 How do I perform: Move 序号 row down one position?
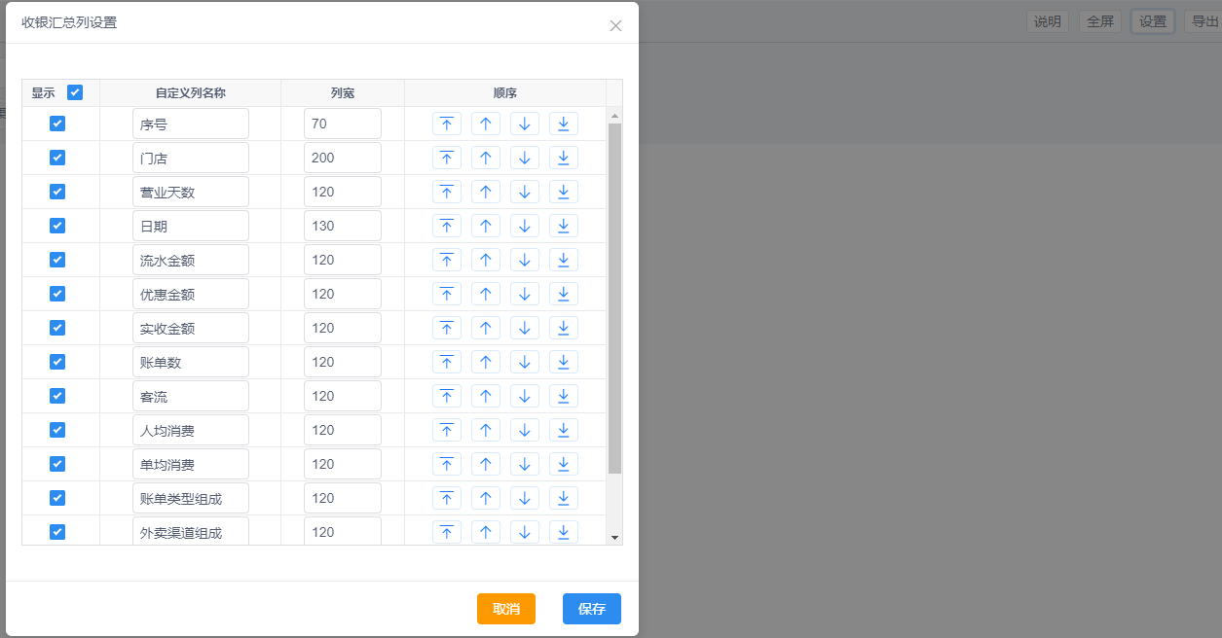(x=525, y=124)
